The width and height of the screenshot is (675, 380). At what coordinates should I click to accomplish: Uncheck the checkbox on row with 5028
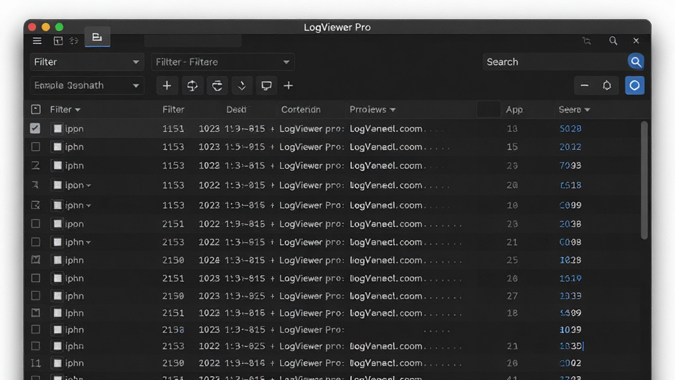coord(36,129)
